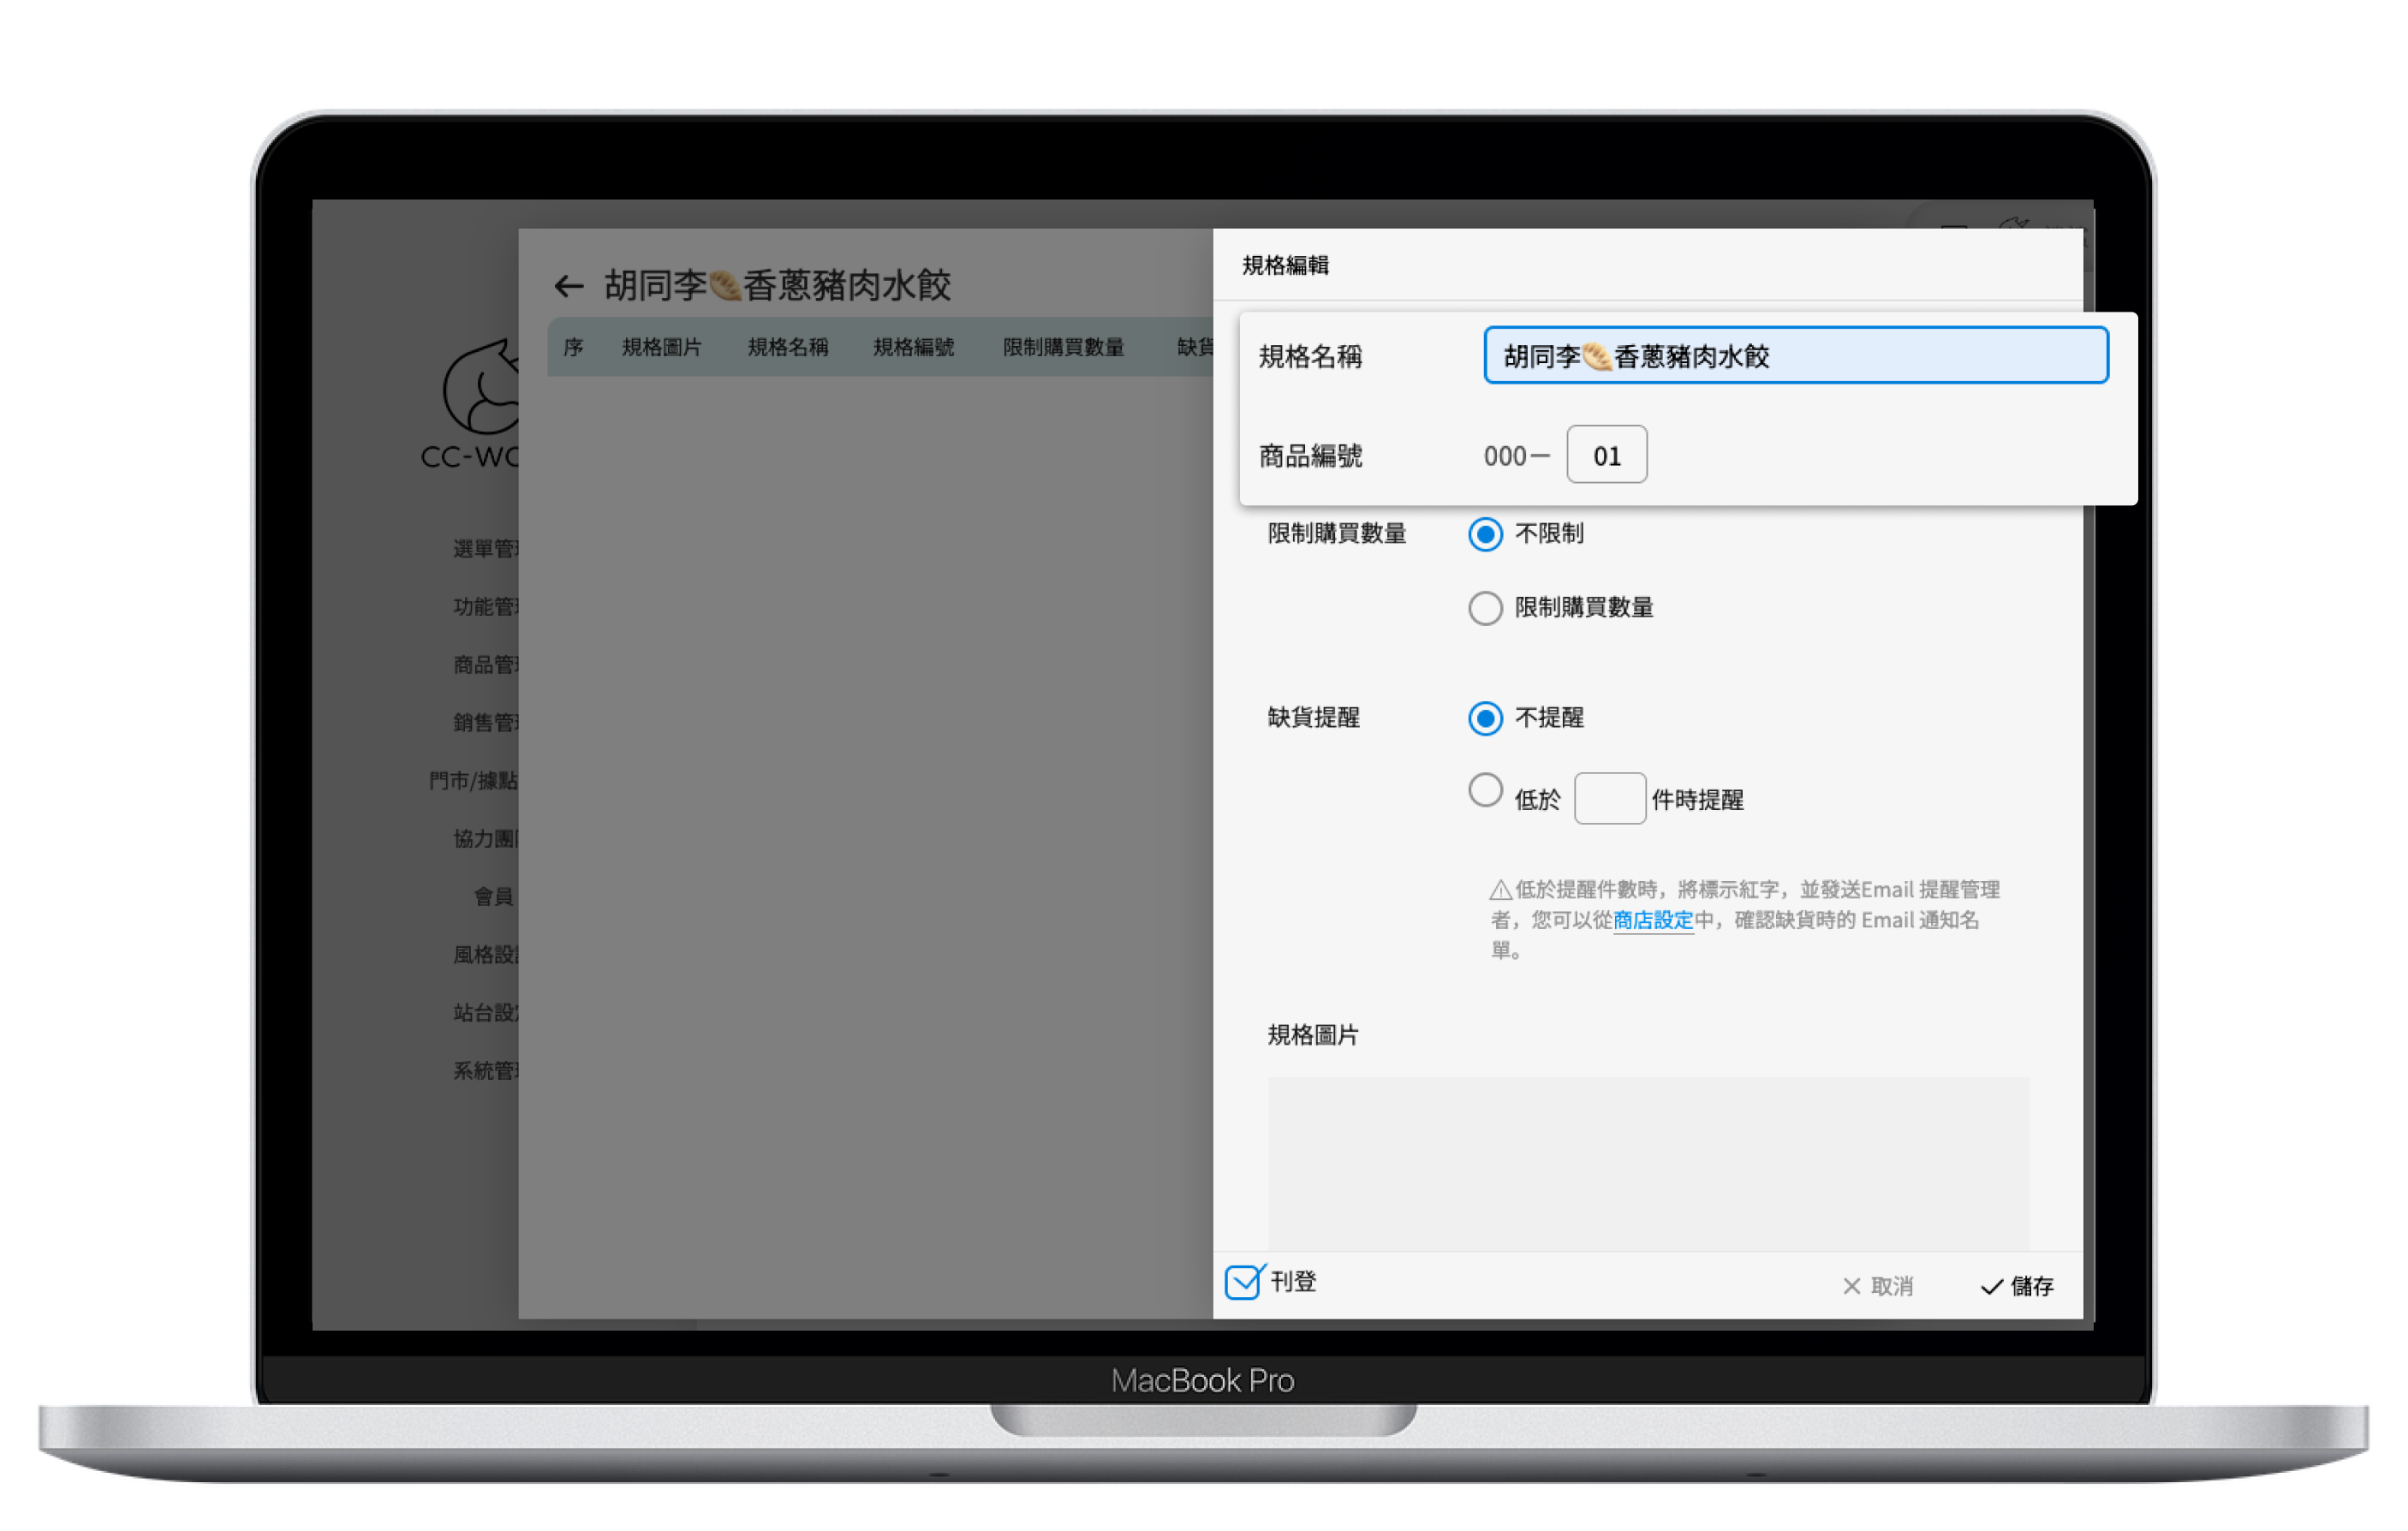
Task: Click the X icon on 取消 button
Action: [x=1851, y=1286]
